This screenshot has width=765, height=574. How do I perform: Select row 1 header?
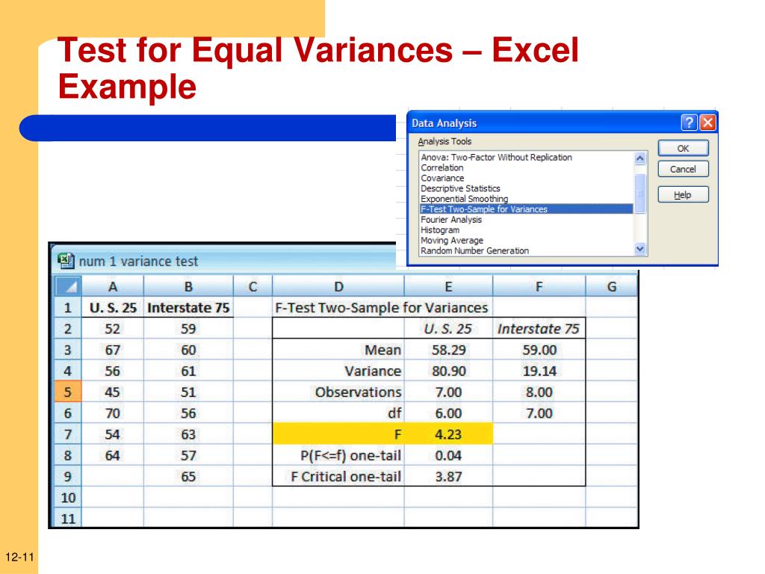pos(68,307)
